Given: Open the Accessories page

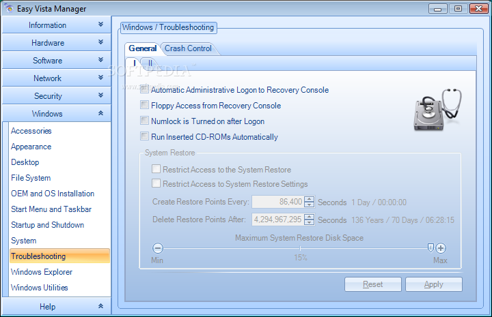Looking at the screenshot, I should 31,131.
